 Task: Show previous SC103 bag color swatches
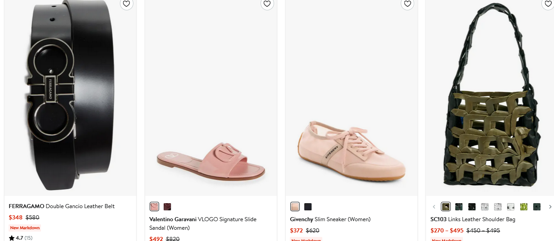pyautogui.click(x=434, y=207)
